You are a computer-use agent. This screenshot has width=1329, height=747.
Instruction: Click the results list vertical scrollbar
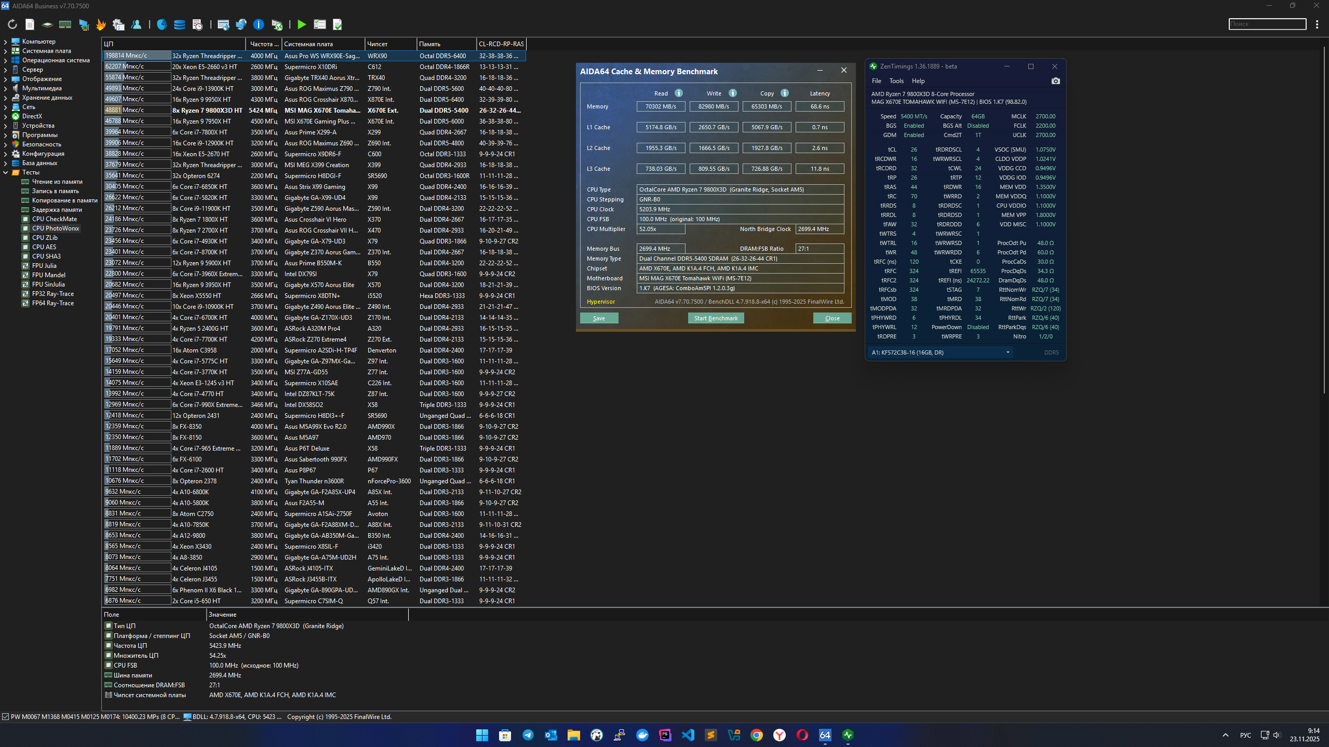pos(1324,218)
